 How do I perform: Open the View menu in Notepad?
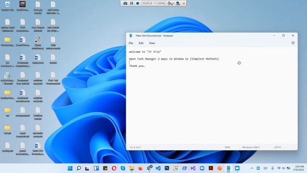(152, 43)
